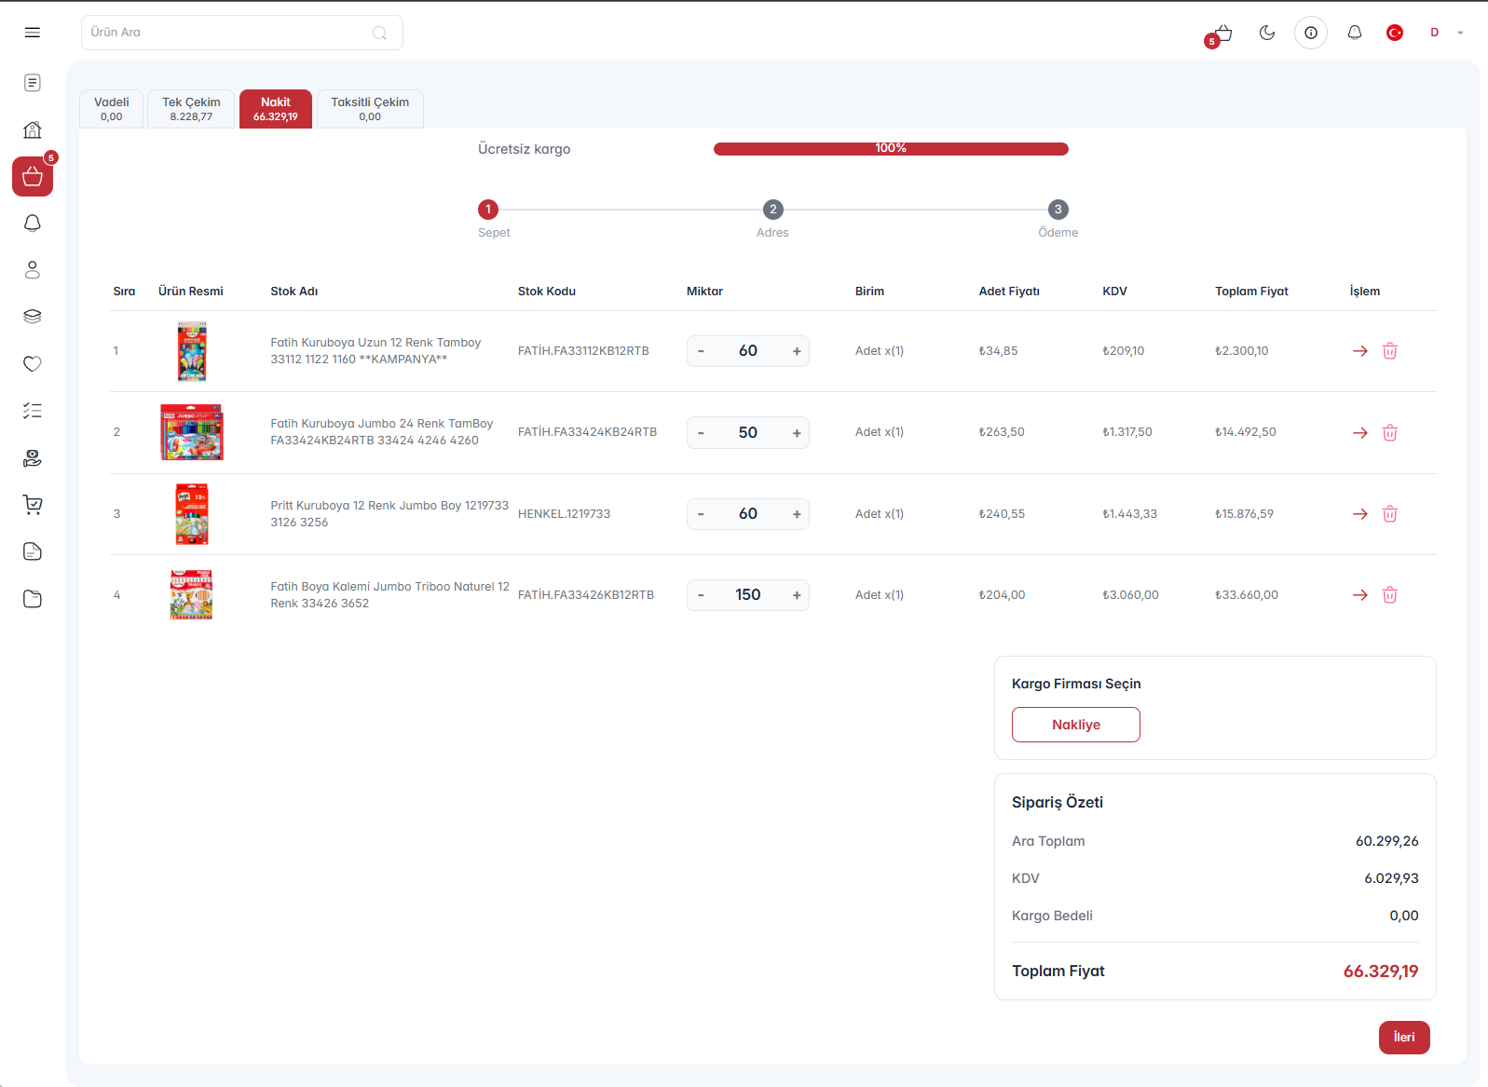
Task: Switch to the Tek Çekim tab
Action: pos(191,109)
